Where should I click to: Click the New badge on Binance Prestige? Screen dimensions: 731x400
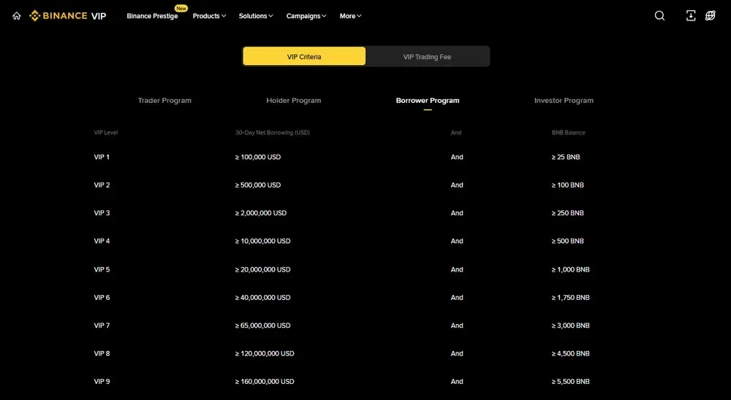pyautogui.click(x=181, y=8)
